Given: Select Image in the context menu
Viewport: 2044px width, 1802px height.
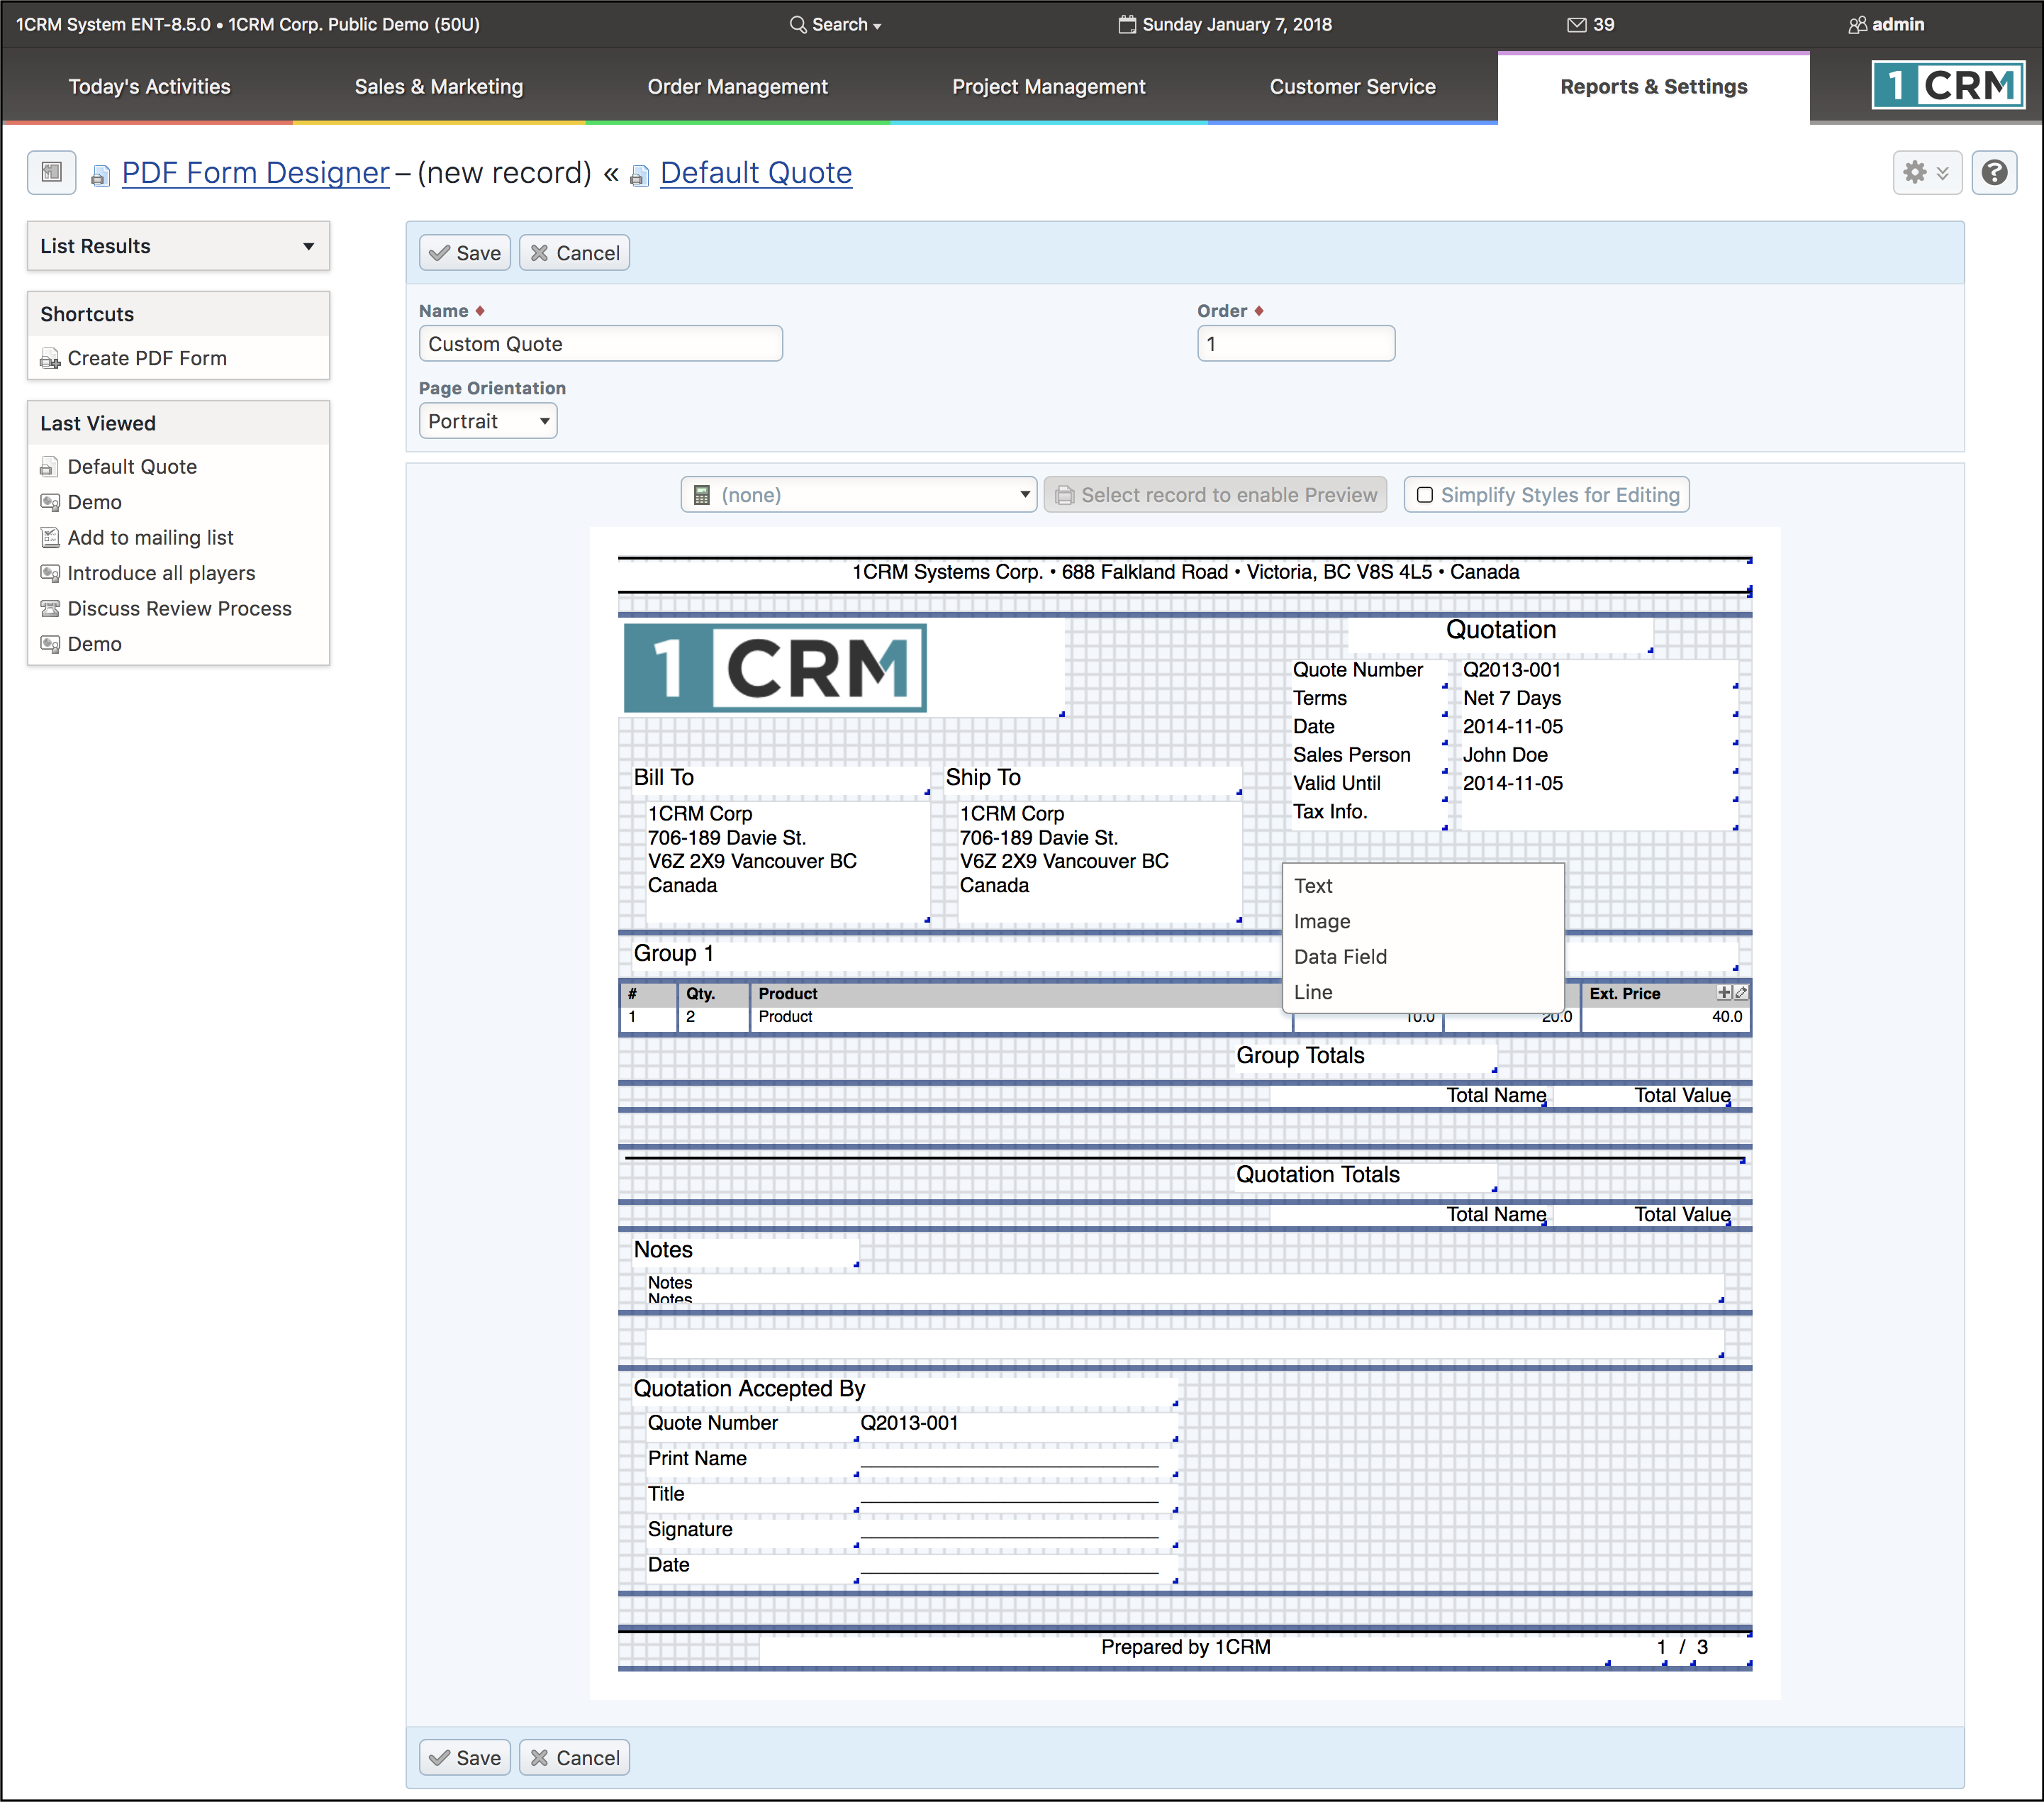Looking at the screenshot, I should pyautogui.click(x=1321, y=921).
